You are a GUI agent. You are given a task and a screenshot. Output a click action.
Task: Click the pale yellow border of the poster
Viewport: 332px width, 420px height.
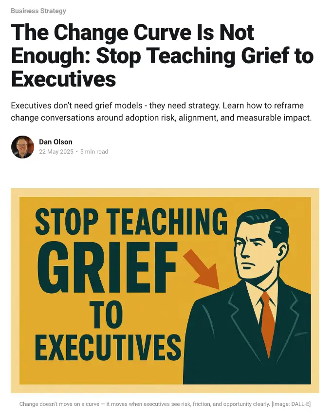pyautogui.click(x=165, y=192)
